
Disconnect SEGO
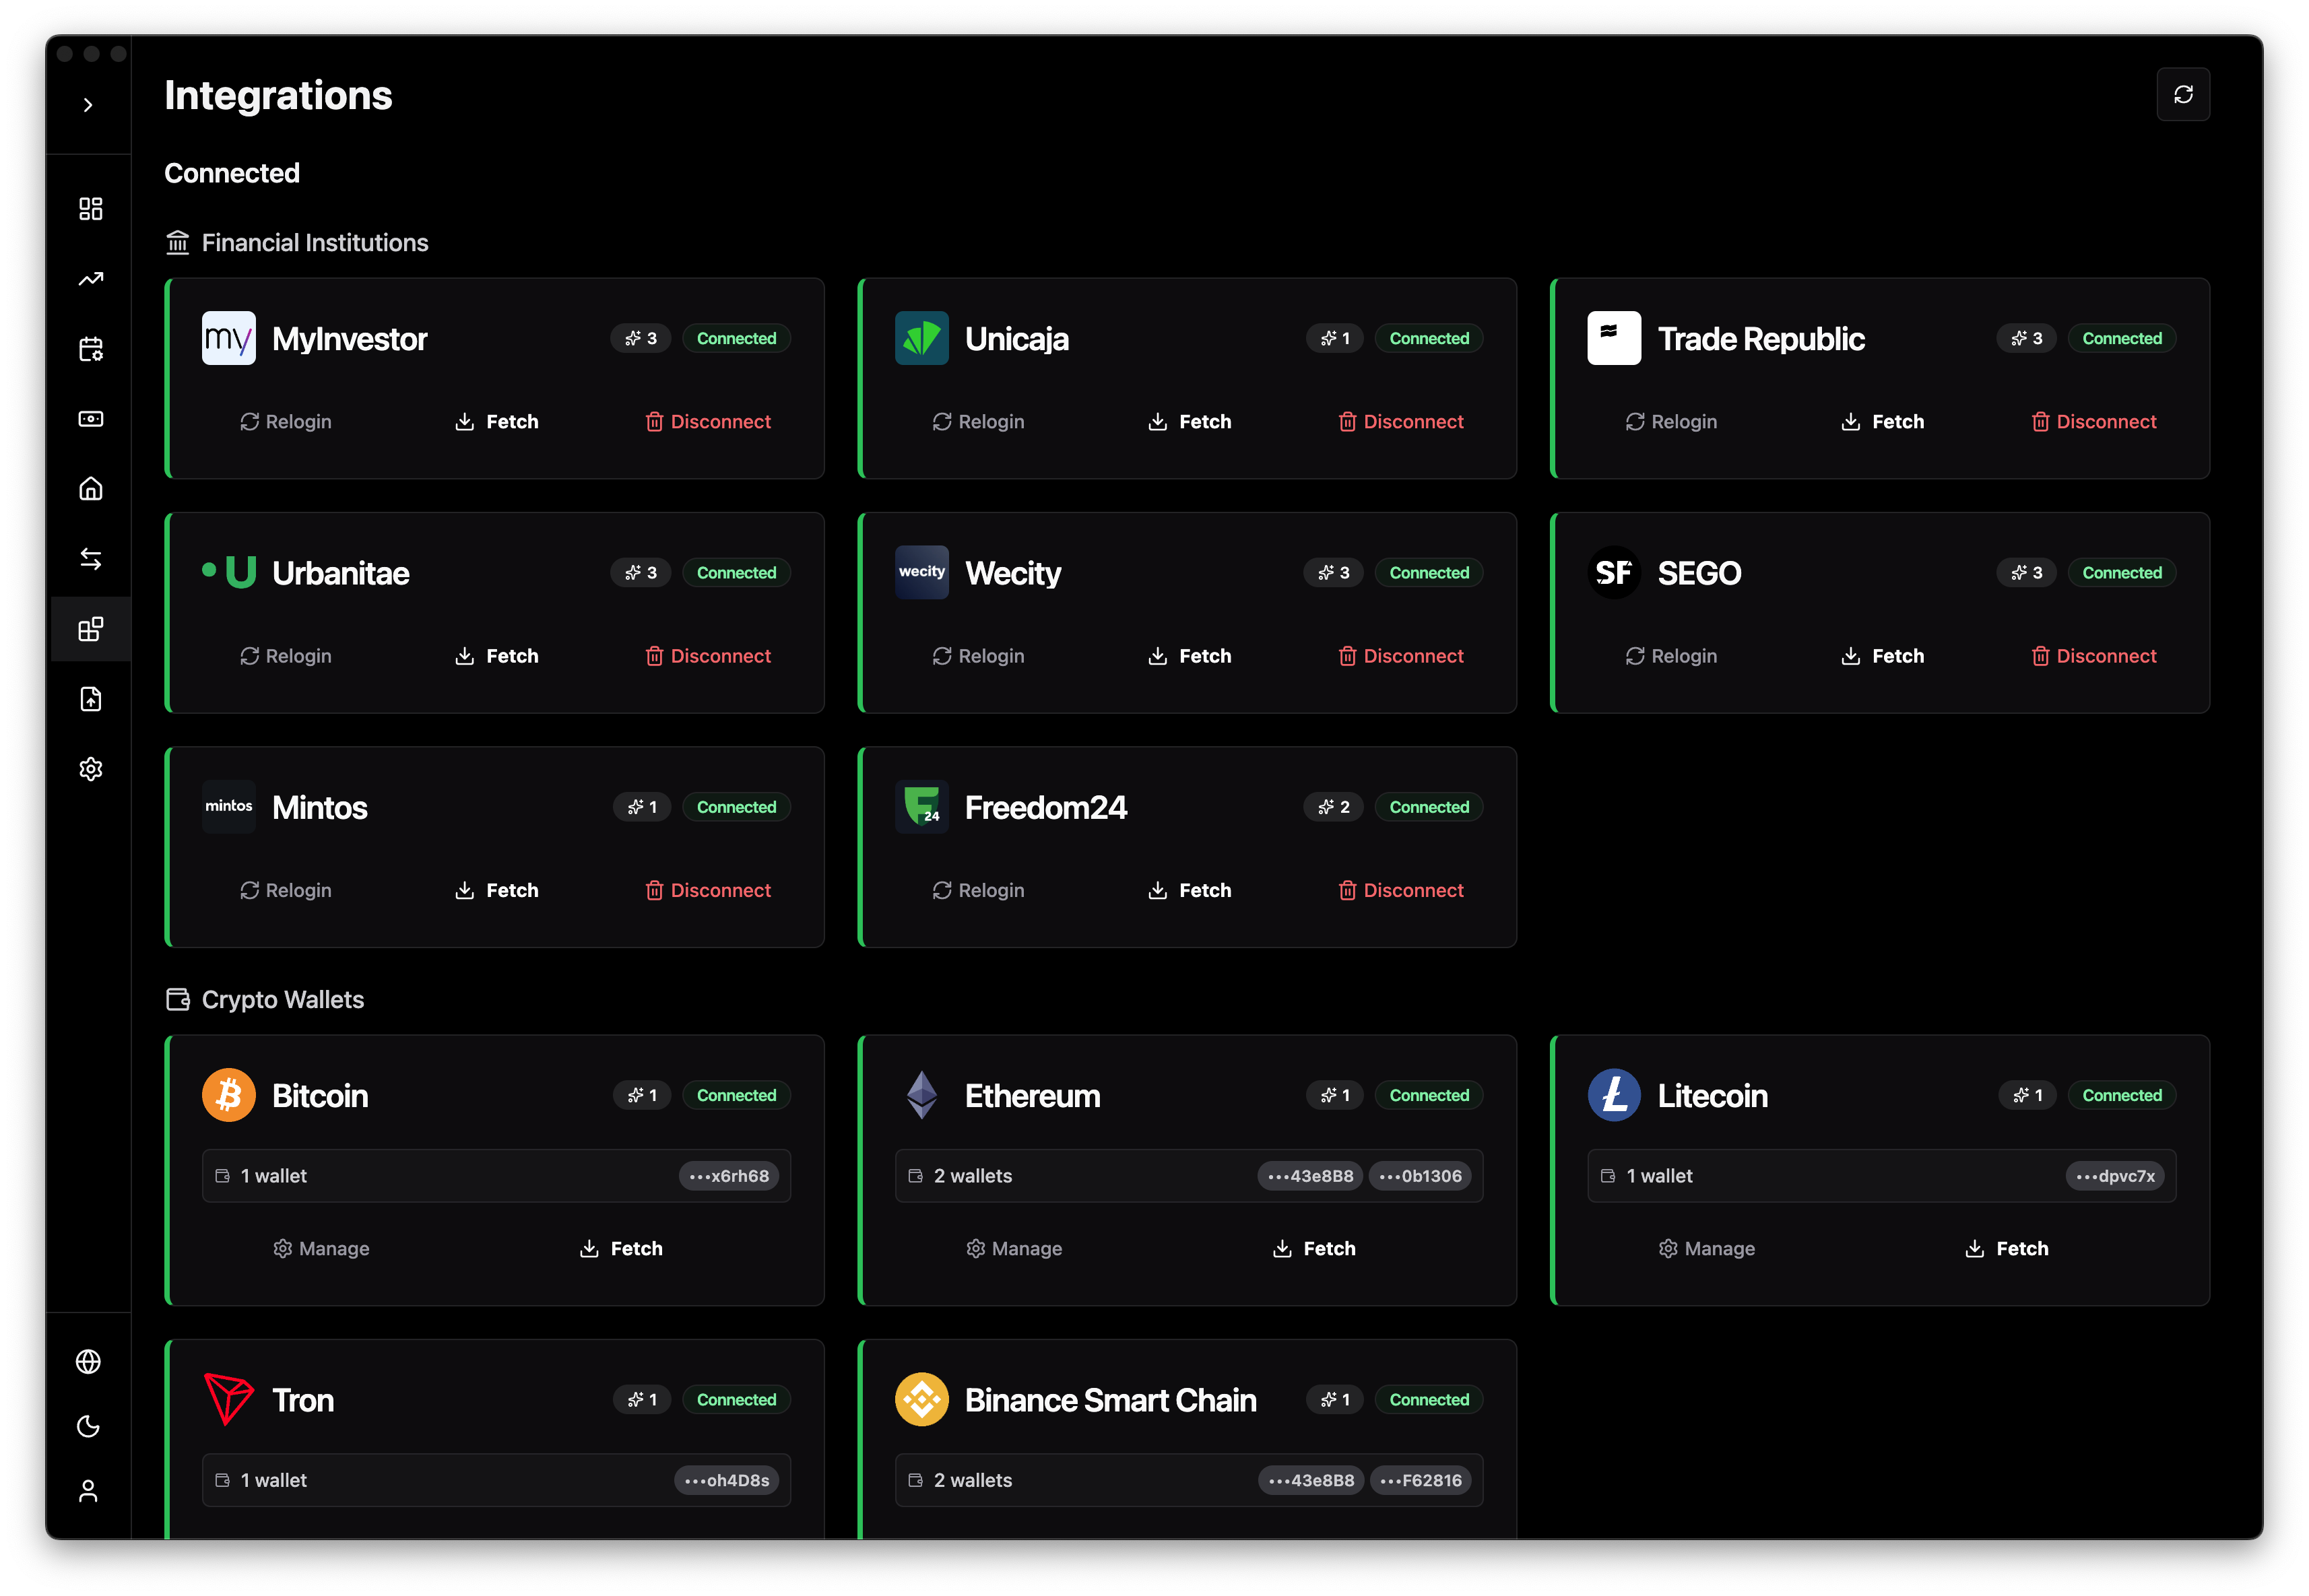coord(2094,656)
